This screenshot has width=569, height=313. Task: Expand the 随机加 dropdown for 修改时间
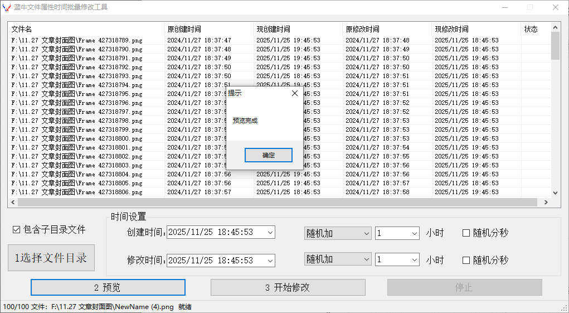click(366, 259)
